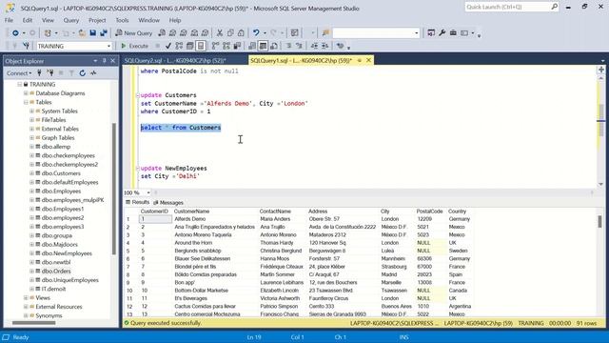Screen dimensions: 609x343
Task: Pin the Object Explorer panel
Action: click(x=104, y=61)
